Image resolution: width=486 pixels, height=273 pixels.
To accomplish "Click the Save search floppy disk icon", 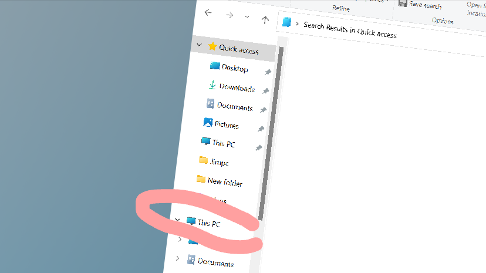I will point(402,3).
